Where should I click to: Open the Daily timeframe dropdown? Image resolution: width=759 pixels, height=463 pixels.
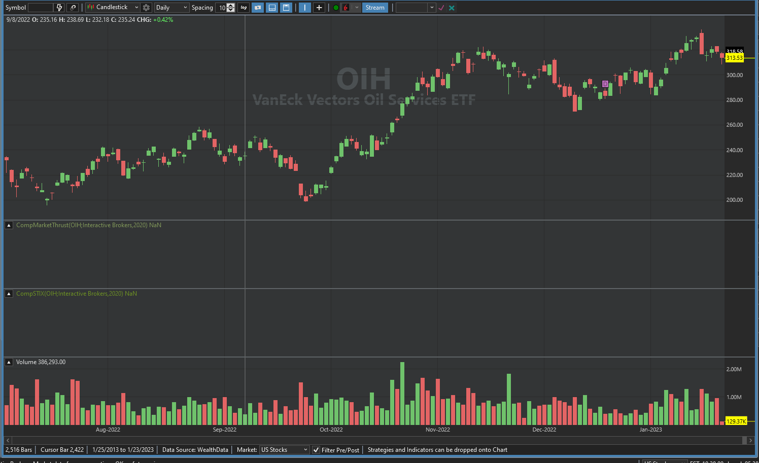coord(171,8)
